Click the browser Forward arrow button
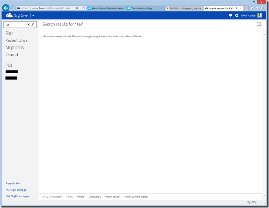The image size is (269, 208). 13,8
